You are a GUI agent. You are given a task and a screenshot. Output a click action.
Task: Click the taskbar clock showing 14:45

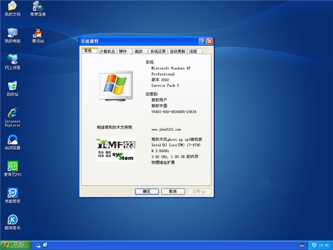click(324, 245)
